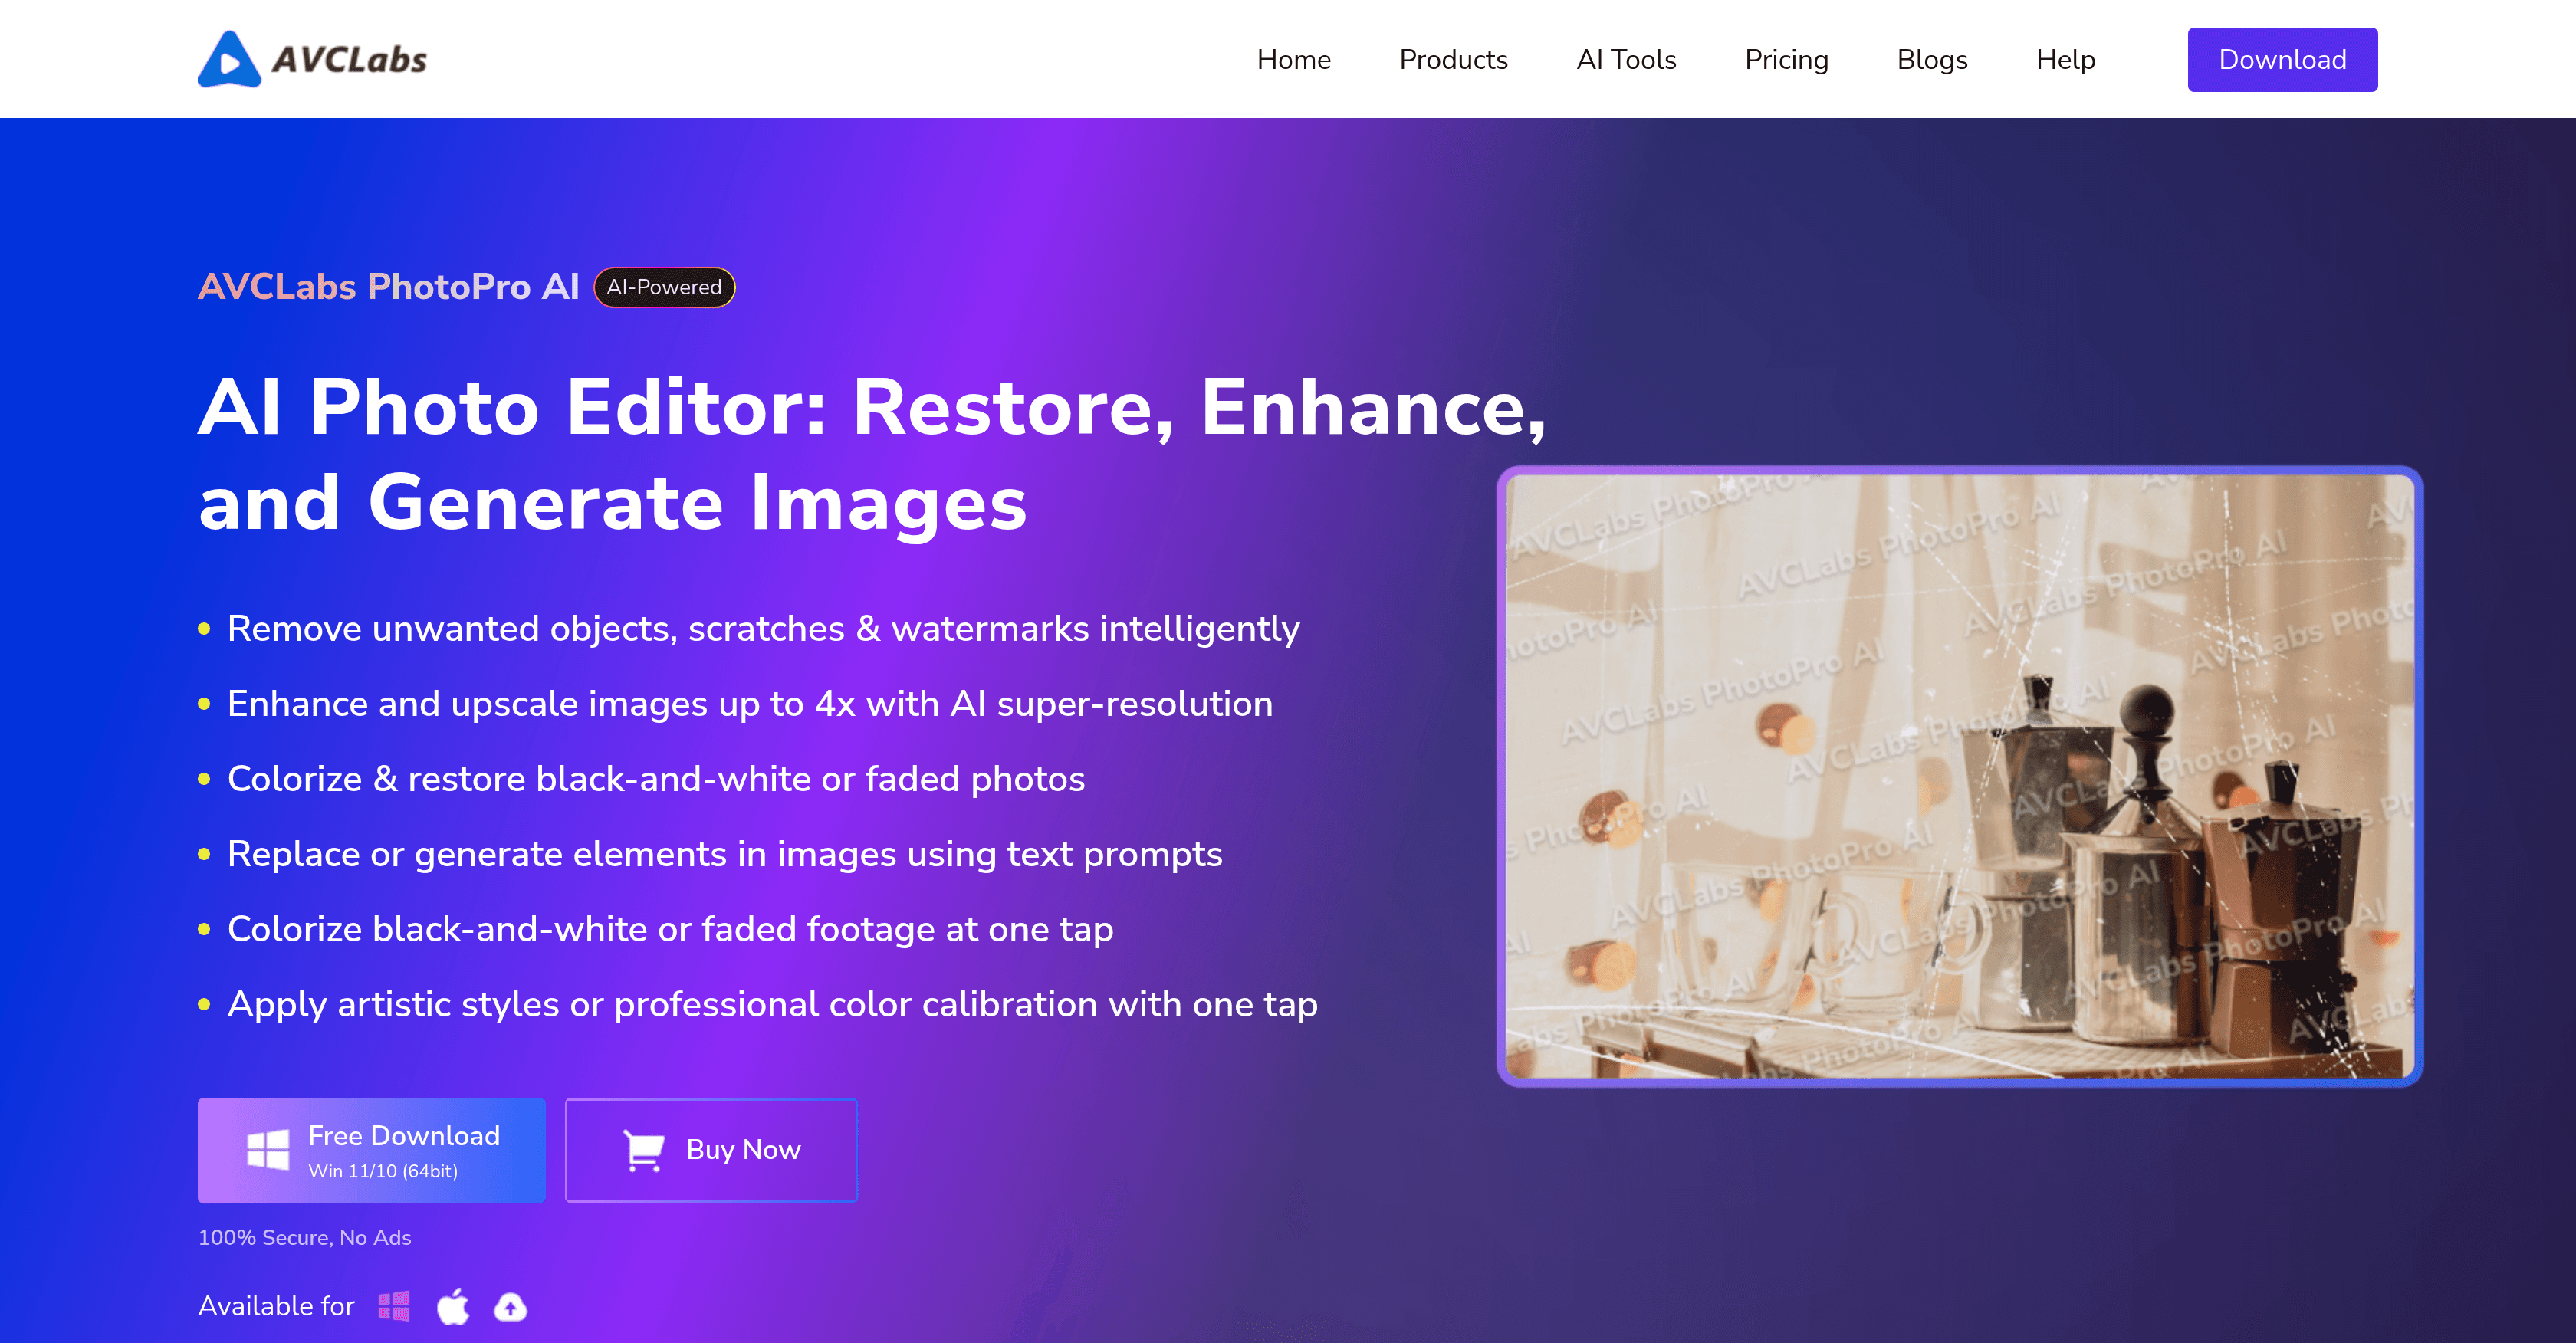
Task: Select Home in the navigation bar
Action: [1293, 59]
